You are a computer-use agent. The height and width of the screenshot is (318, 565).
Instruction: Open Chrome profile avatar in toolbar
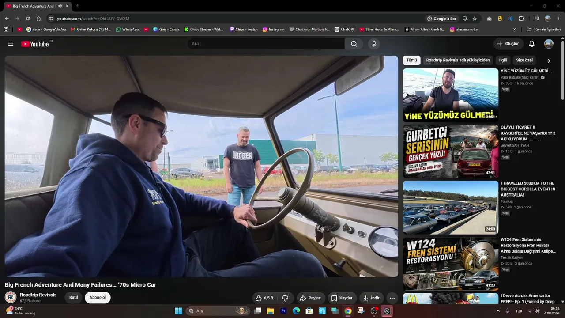(548, 19)
